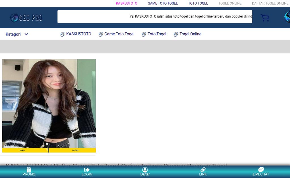The width and height of the screenshot is (290, 178).
Task: Click the woman product photo
Action: pos(49,104)
